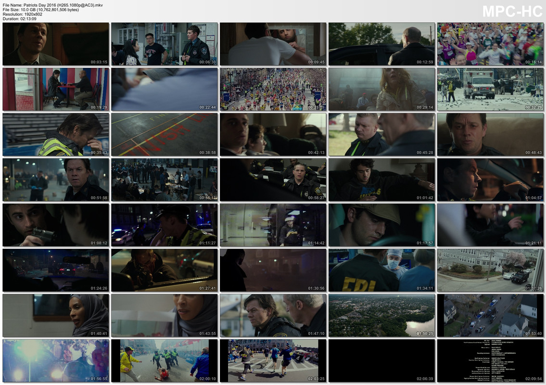
Task: Select the warehouse thumbnail at 00:55:13
Action: [165, 180]
